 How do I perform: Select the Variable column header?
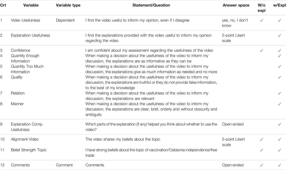point(31,5)
